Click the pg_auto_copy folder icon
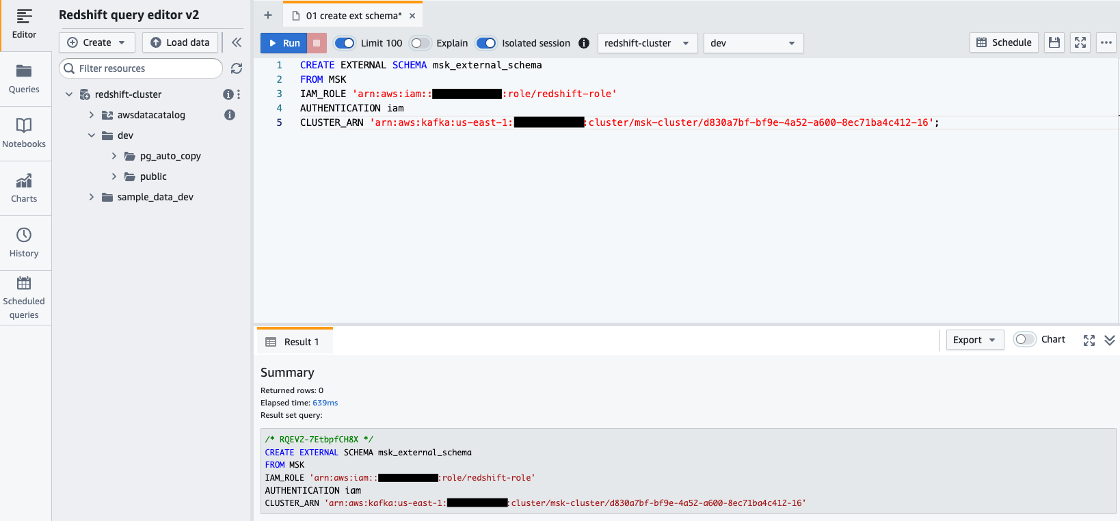1120x521 pixels. (130, 156)
